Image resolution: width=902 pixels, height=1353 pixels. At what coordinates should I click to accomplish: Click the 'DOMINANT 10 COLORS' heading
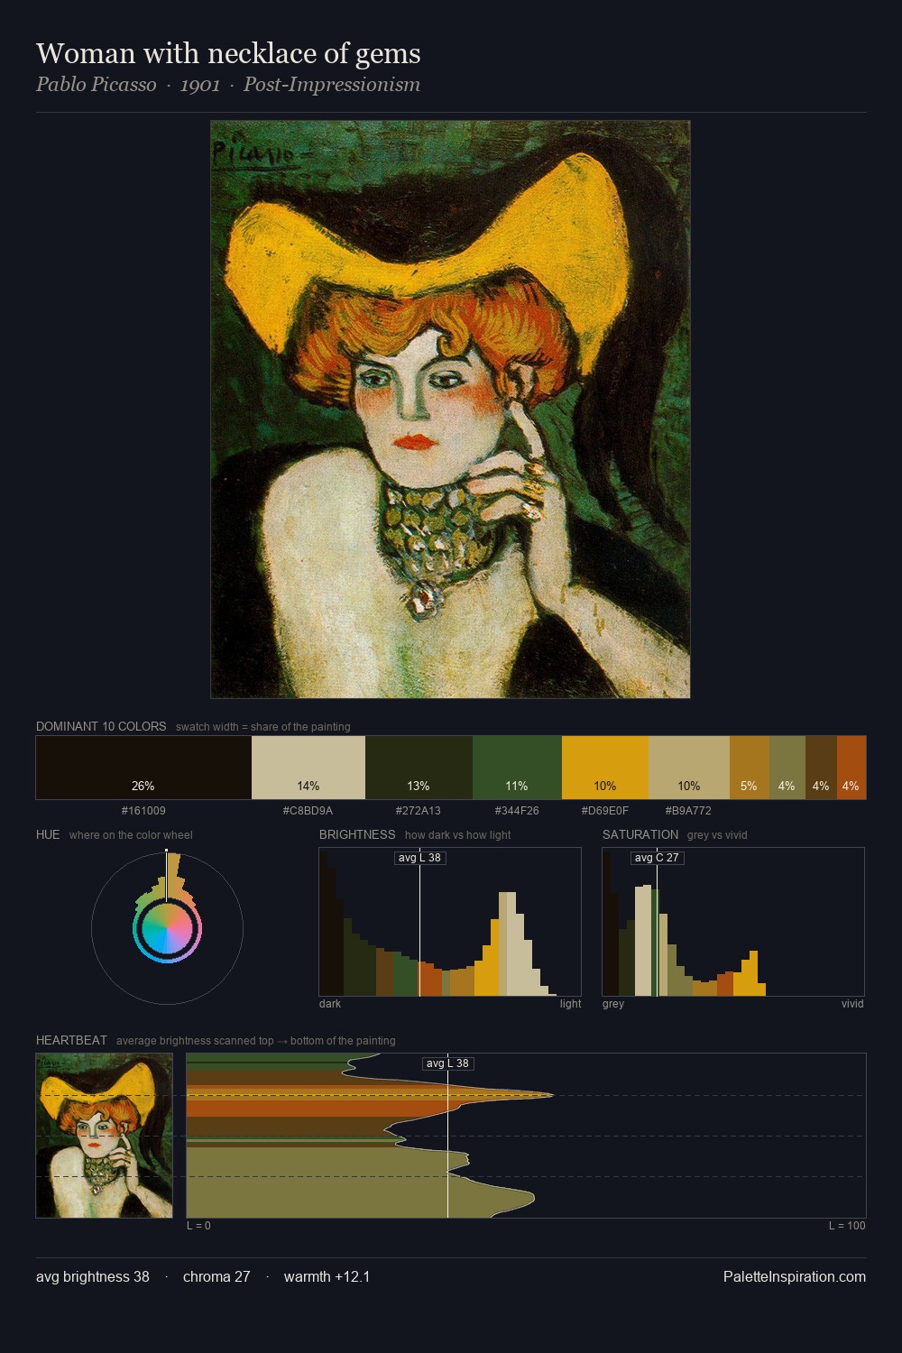[x=101, y=726]
